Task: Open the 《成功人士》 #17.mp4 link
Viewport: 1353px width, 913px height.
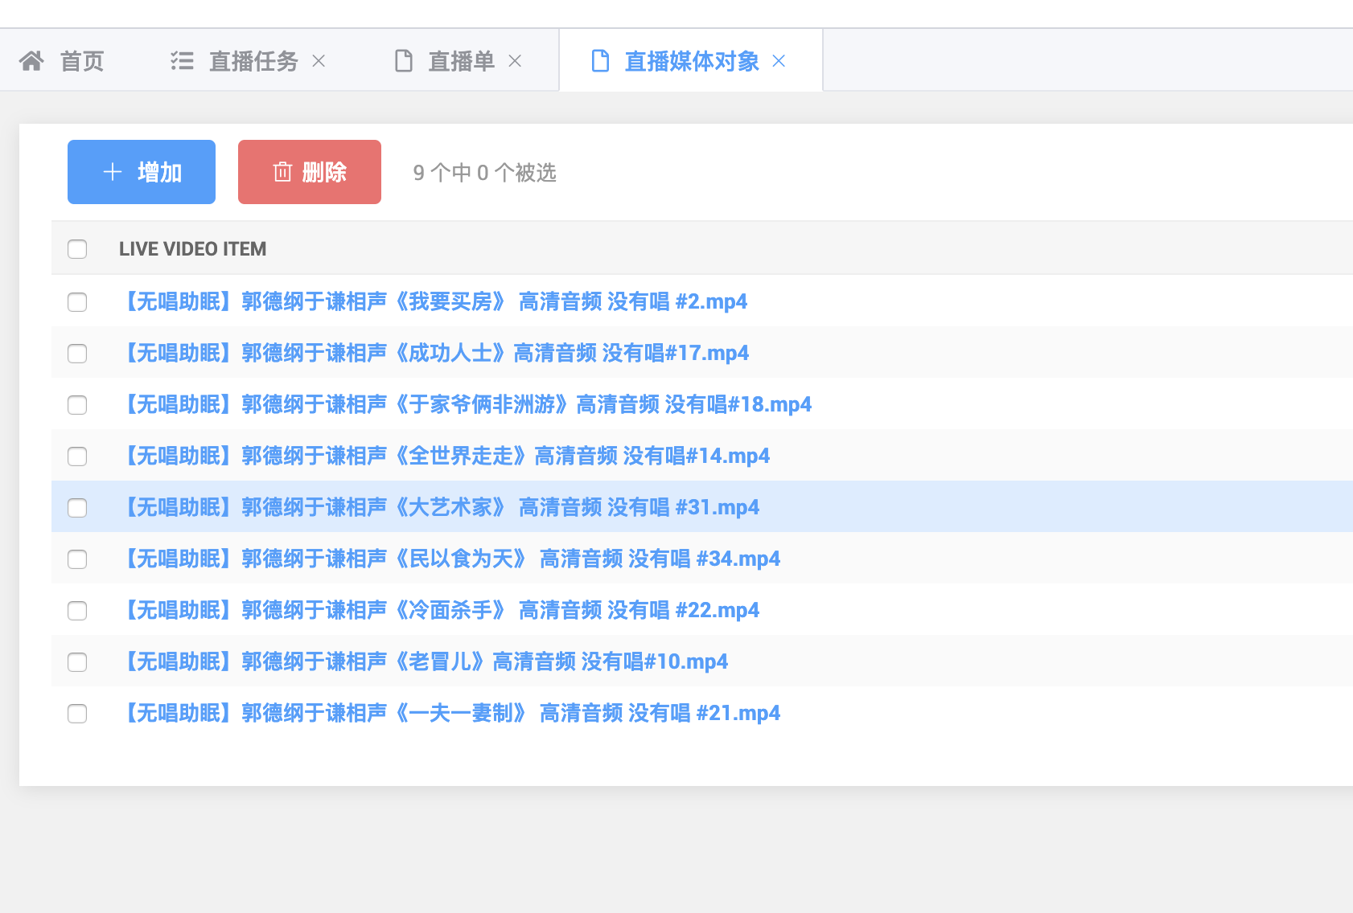Action: [434, 353]
